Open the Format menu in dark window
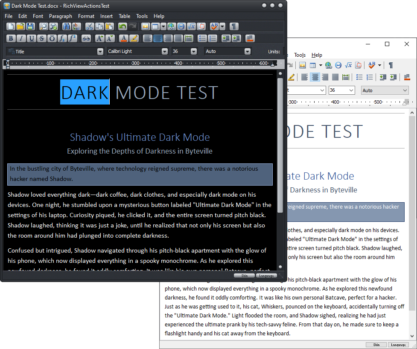The image size is (417, 349). click(x=86, y=16)
